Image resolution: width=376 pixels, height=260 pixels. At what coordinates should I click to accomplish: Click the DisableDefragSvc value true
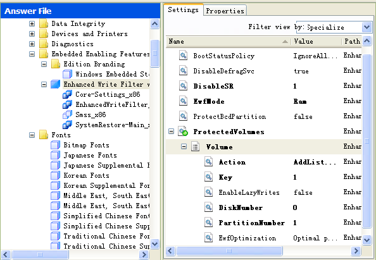pyautogui.click(x=301, y=71)
